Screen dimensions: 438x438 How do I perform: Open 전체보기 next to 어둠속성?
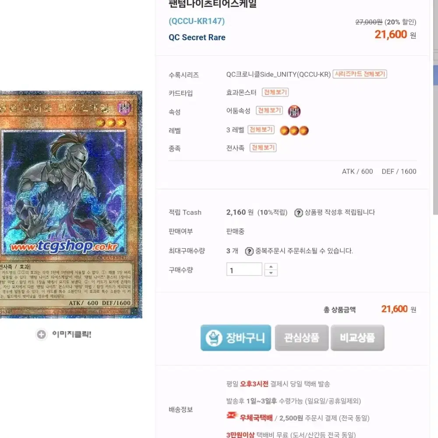(x=269, y=111)
